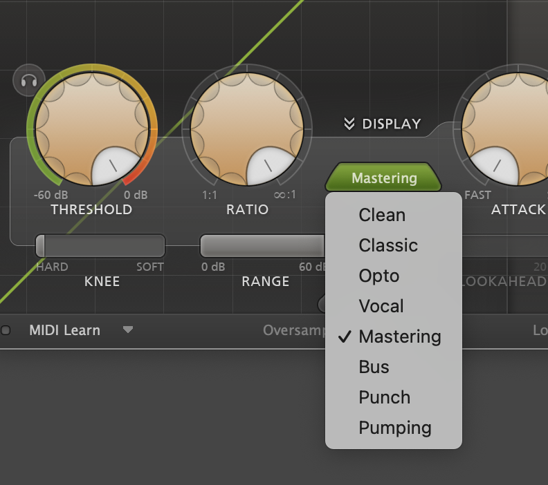Click the ∞:1 ratio label
548x485 pixels.
click(x=285, y=194)
